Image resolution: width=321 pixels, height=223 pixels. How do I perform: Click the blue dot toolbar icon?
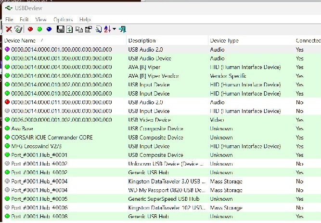coord(49,29)
